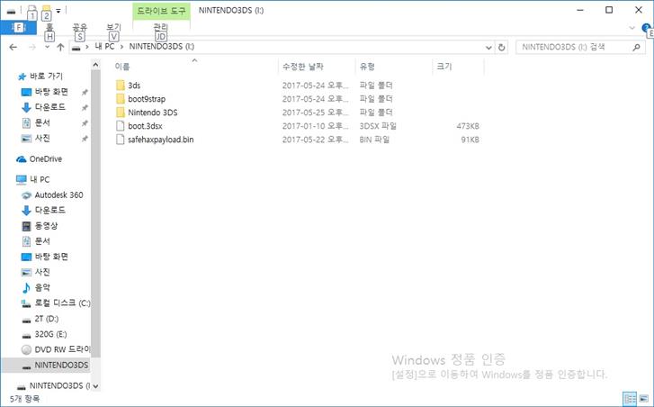Open 음악 folder under 내 PC

pyautogui.click(x=42, y=287)
